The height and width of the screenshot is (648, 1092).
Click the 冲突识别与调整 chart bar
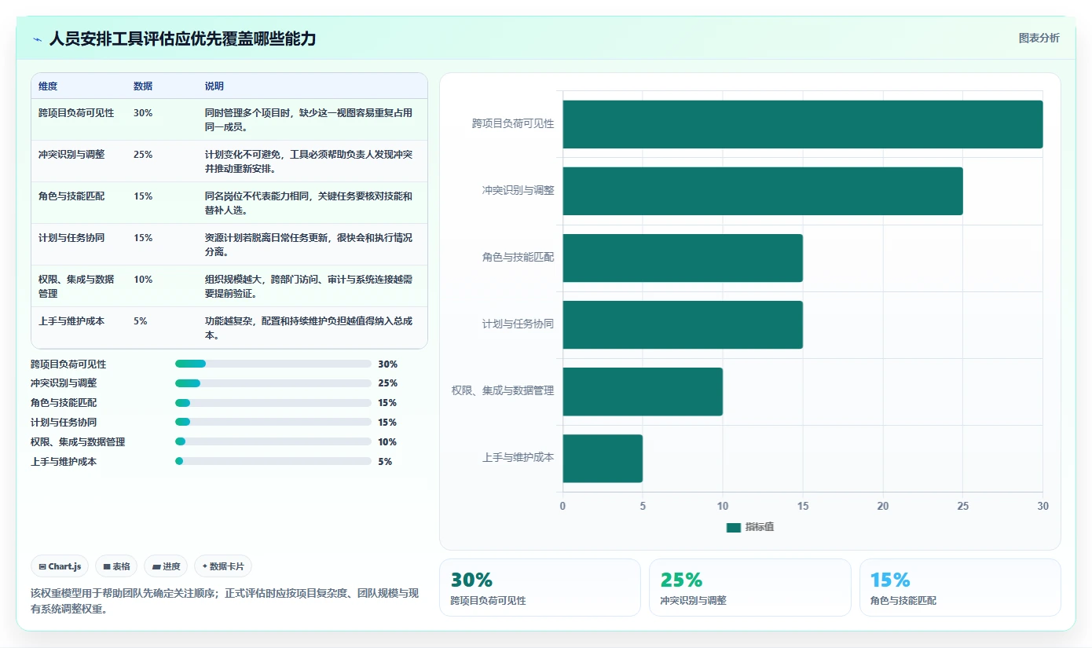click(763, 191)
